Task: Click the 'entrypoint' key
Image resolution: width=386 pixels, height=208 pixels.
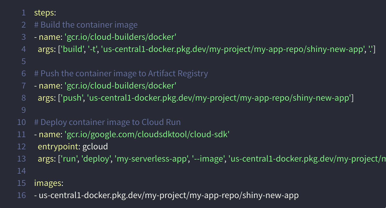Action: click(58, 147)
